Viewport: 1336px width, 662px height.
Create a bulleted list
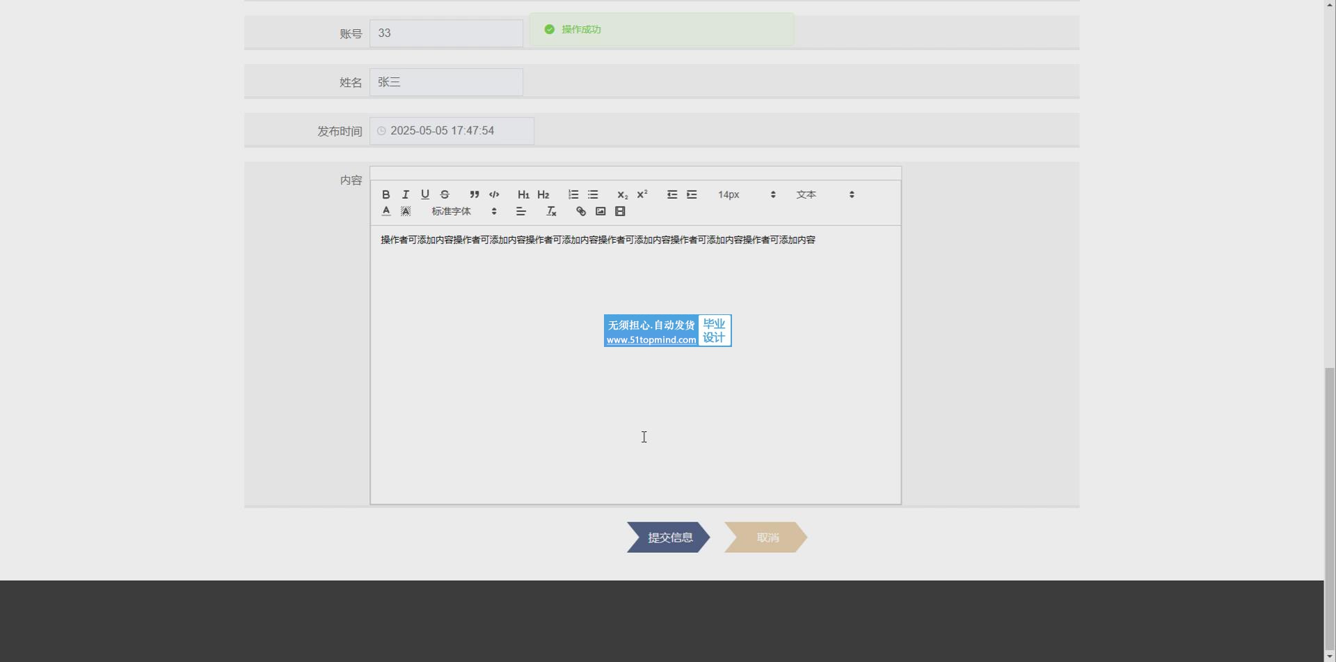pyautogui.click(x=593, y=195)
